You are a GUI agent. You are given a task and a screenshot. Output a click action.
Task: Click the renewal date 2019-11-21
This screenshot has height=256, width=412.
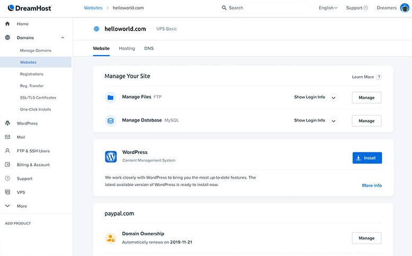click(x=181, y=242)
